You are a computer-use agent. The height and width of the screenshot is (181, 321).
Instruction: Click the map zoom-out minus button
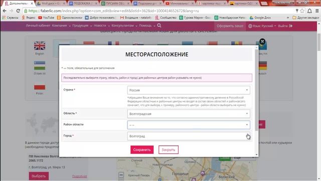click(121, 175)
